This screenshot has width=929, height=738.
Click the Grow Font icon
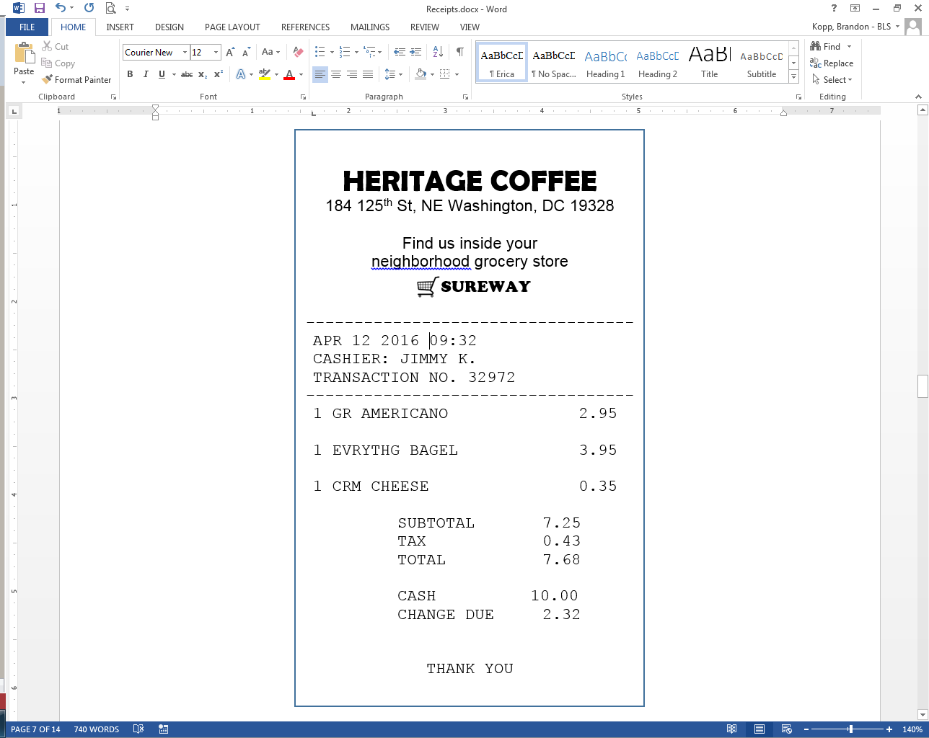click(230, 52)
